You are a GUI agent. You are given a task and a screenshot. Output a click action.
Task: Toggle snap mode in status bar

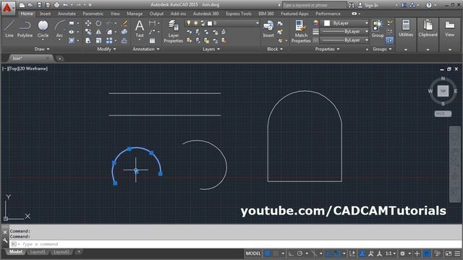click(276, 253)
